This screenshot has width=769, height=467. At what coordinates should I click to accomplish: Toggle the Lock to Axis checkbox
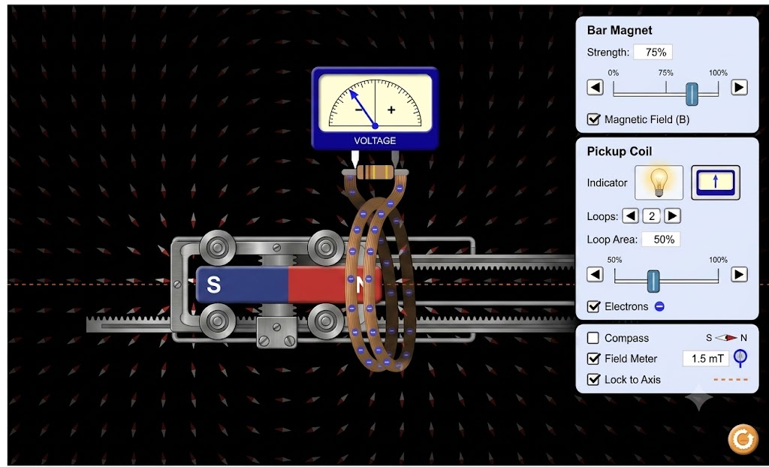tap(593, 380)
